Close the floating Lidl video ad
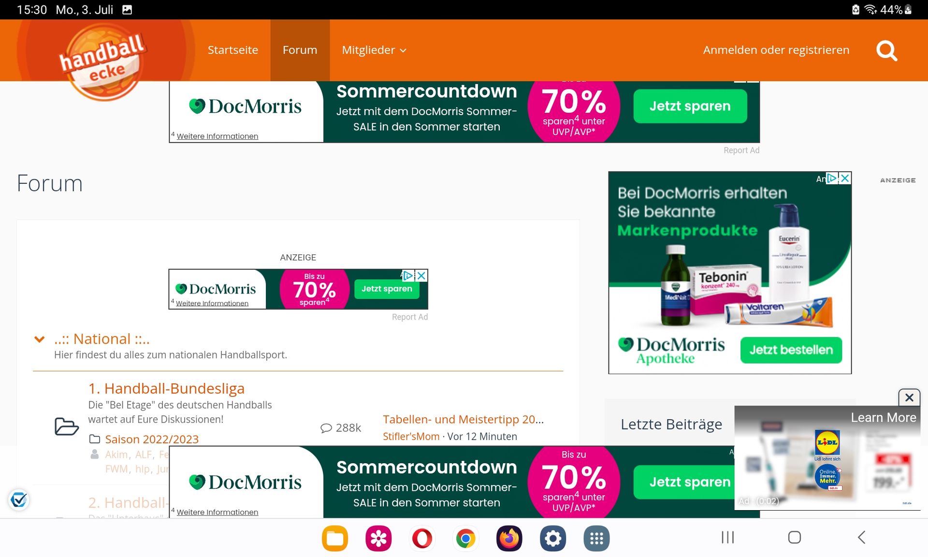 point(909,397)
